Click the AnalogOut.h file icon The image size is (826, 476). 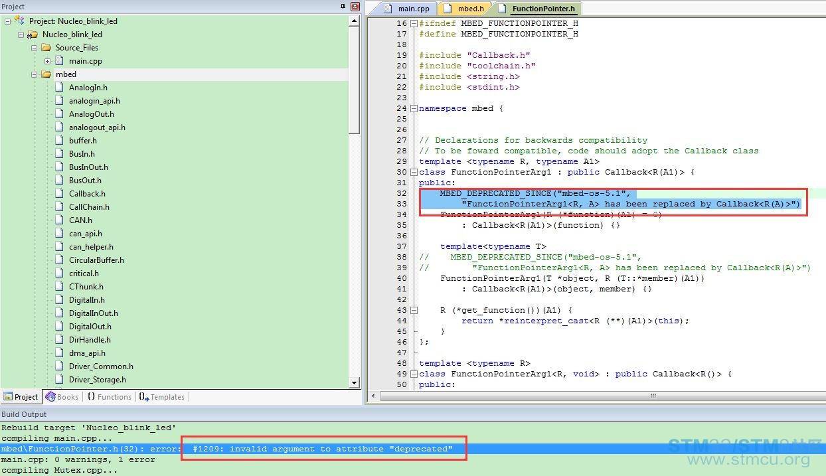[60, 114]
